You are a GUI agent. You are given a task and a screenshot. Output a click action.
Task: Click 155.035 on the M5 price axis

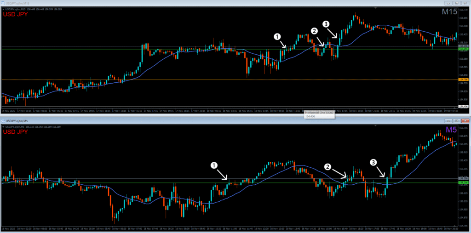[x=463, y=201]
